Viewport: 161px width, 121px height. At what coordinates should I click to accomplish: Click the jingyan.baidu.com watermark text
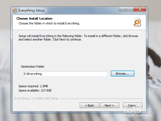click(138, 115)
